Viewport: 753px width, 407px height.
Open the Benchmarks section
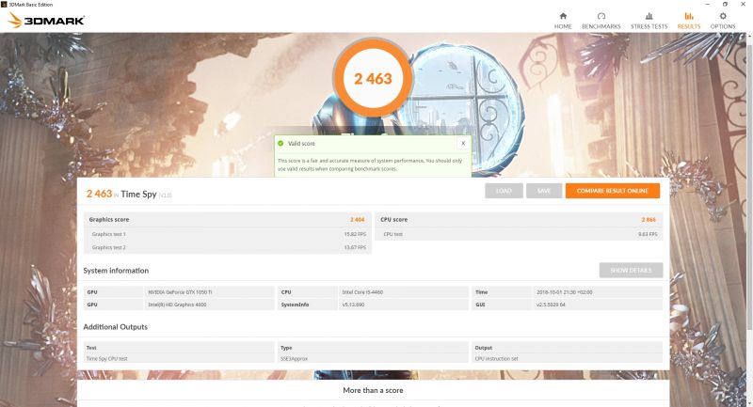point(601,21)
